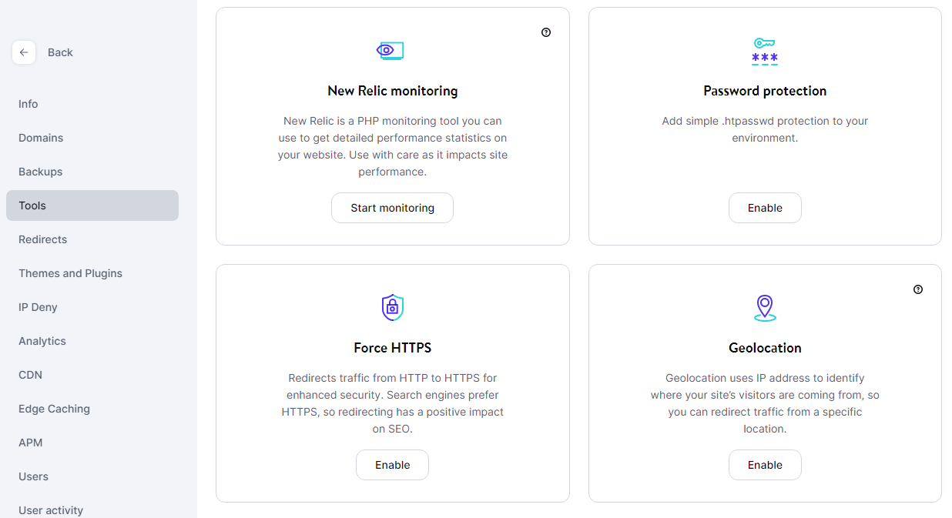View User activity log
The height and width of the screenshot is (518, 952).
(x=51, y=510)
